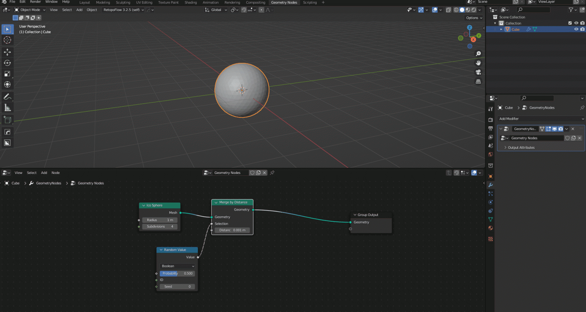The image size is (586, 312).
Task: Hide the Cube using the eye toggle
Action: [x=576, y=29]
